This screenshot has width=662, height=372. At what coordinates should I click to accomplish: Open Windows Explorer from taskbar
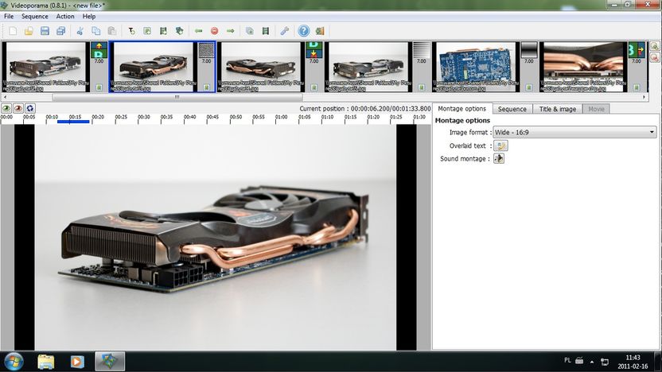(45, 362)
